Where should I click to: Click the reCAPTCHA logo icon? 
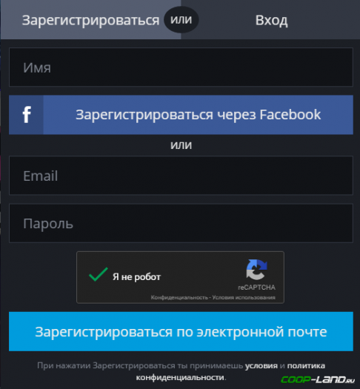[x=256, y=270]
